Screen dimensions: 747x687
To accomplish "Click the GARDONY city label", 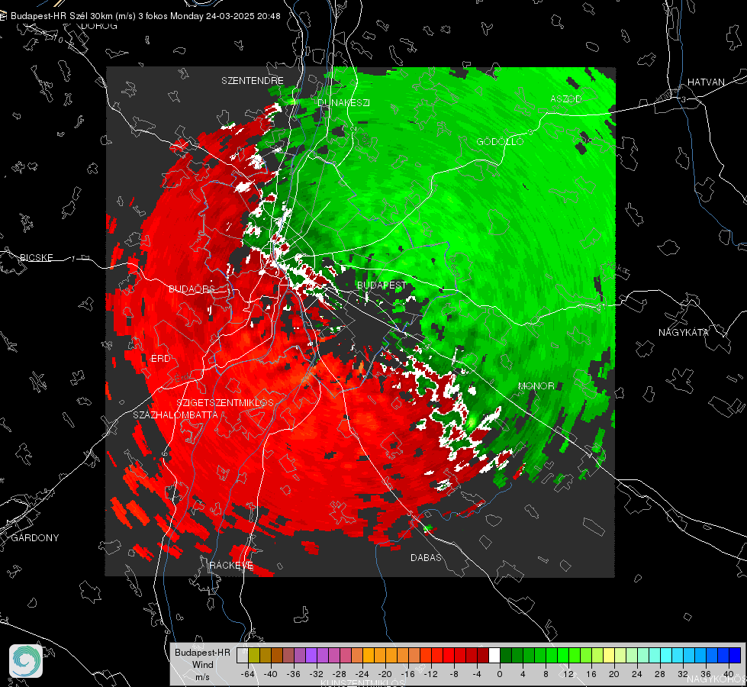I will 35,538.
